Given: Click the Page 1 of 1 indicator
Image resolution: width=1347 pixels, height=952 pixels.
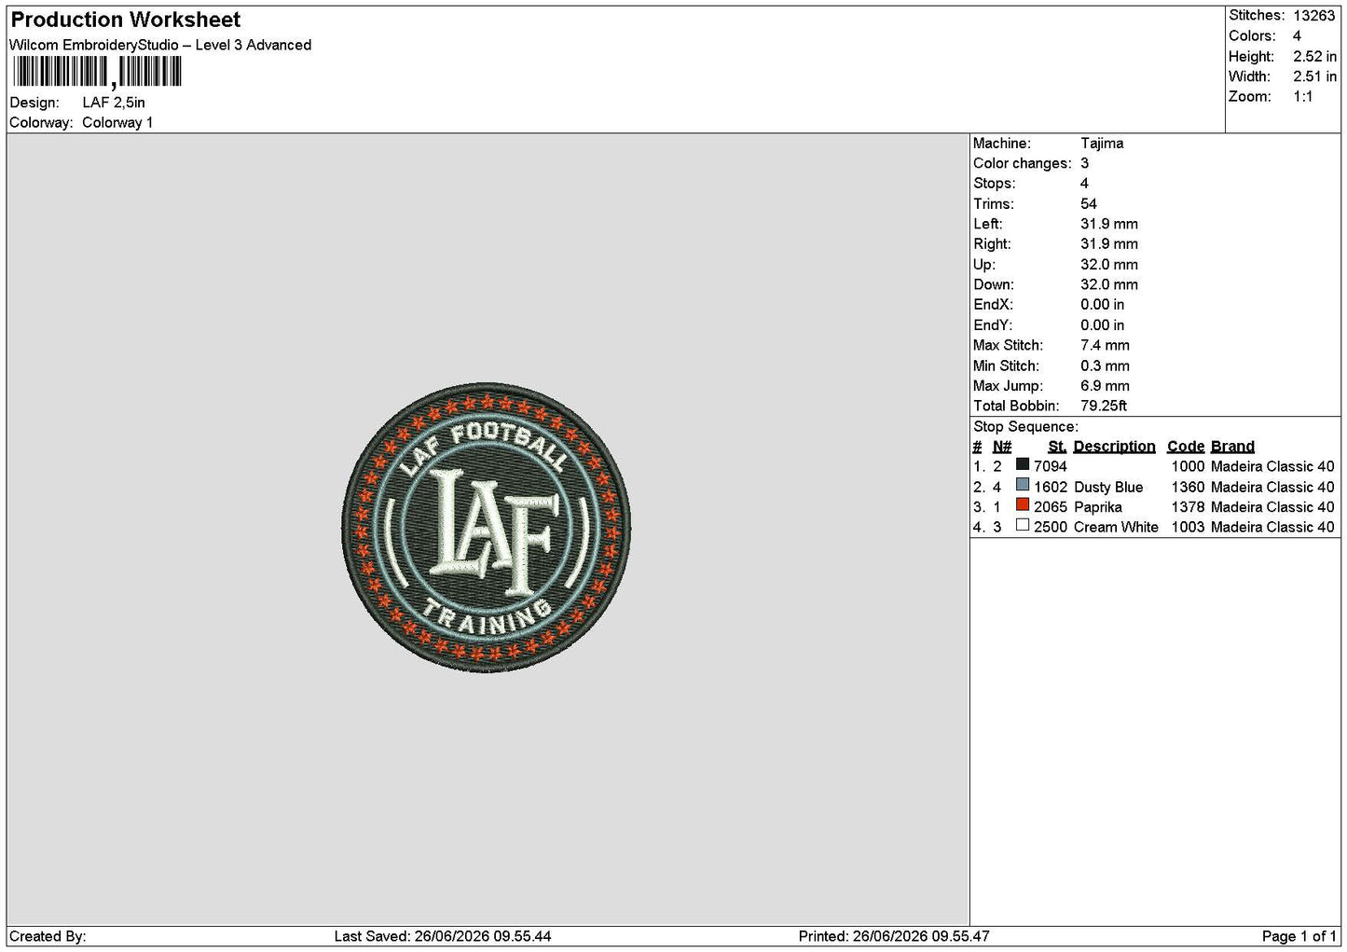Looking at the screenshot, I should tap(1299, 936).
